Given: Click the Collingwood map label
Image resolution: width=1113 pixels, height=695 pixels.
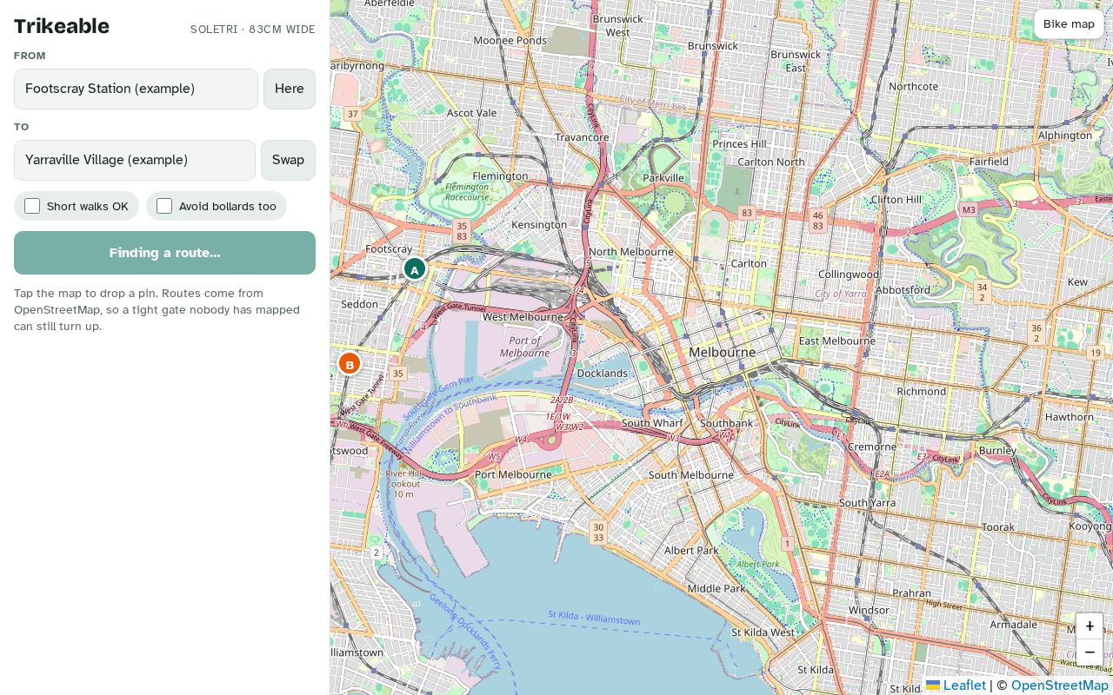Looking at the screenshot, I should (848, 274).
